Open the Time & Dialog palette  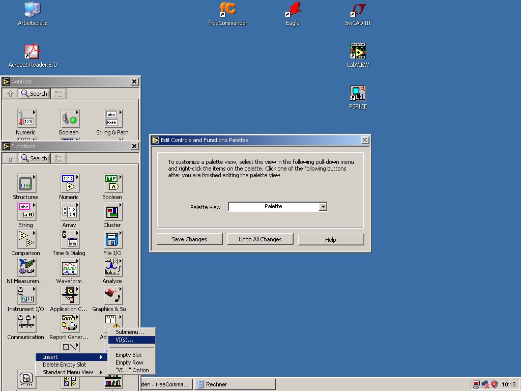pyautogui.click(x=69, y=239)
